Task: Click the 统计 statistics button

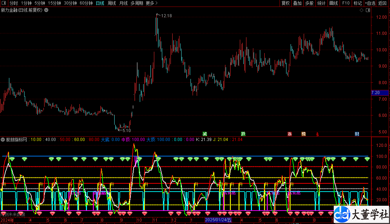Action: click(x=321, y=3)
